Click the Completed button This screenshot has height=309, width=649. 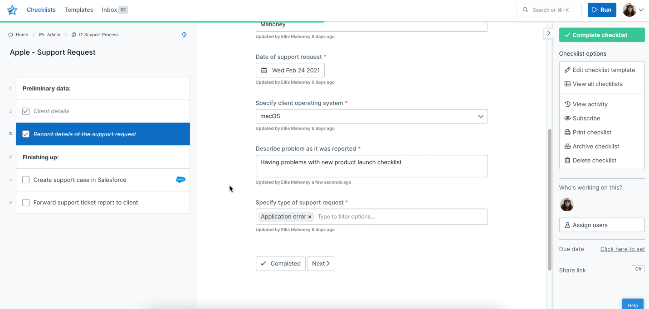[281, 264]
